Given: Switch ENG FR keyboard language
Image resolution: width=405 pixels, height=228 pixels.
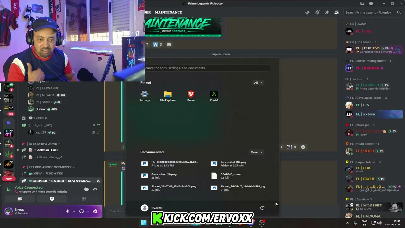Looking at the screenshot, I should tap(364, 223).
